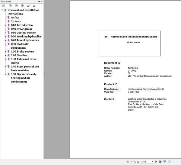
Task: Click the double-arrow expand panel icon
Action: pos(39,1)
